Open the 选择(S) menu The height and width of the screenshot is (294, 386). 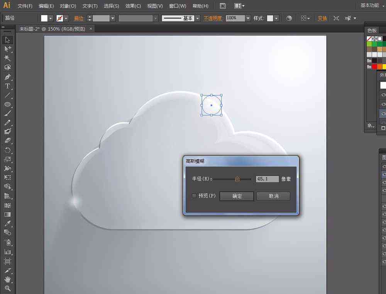coord(111,6)
